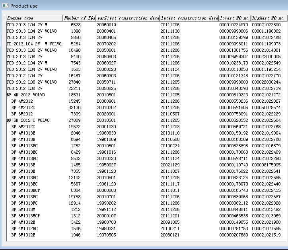This screenshot has width=288, height=250.
Task: Click highest EQ no. 000060025674
Action: point(267,107)
